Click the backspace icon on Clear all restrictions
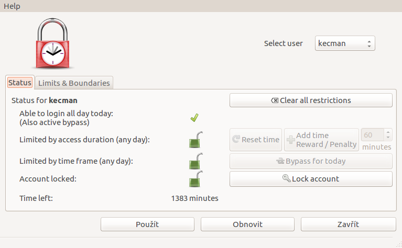 point(274,100)
